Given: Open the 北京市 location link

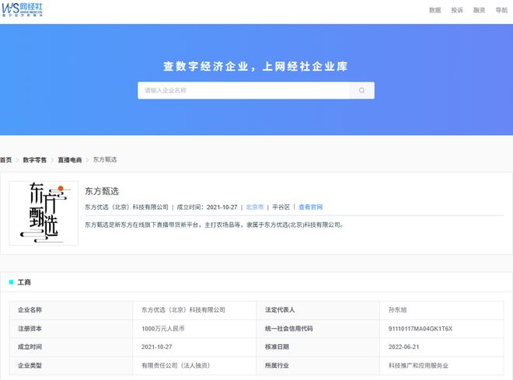Looking at the screenshot, I should (255, 207).
